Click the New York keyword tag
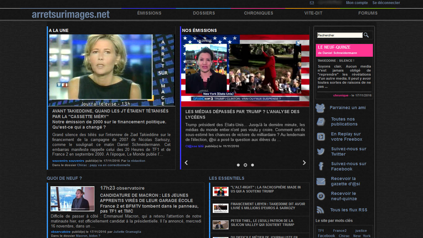This screenshot has width=423, height=238. [362, 236]
